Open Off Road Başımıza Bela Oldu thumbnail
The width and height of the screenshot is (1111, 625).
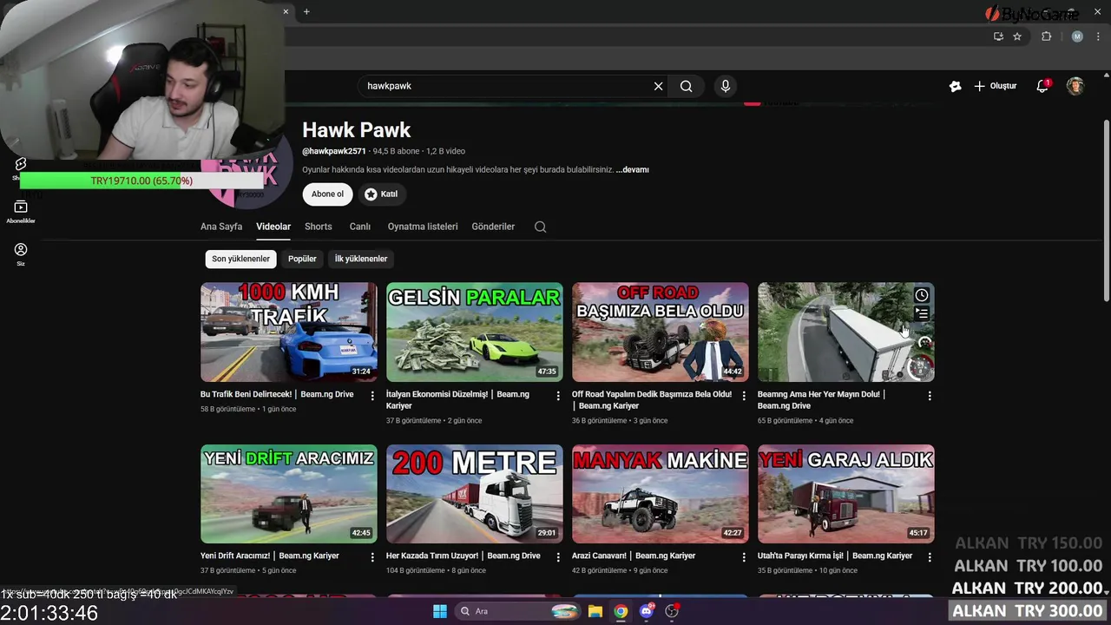click(x=661, y=332)
